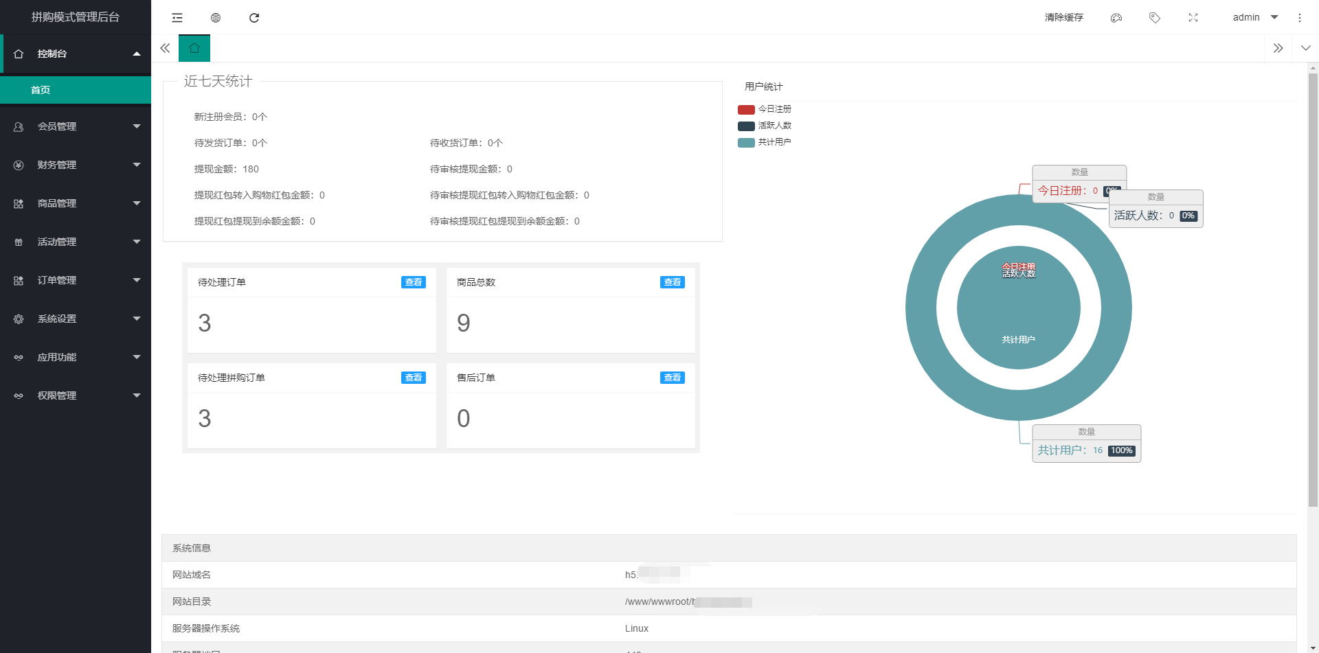Screen dimensions: 1319x653
Task: Click the refresh icon in top toolbar
Action: 254,18
